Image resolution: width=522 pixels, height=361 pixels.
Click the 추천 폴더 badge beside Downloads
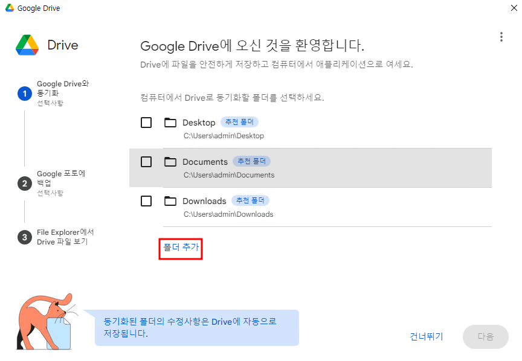pyautogui.click(x=251, y=200)
